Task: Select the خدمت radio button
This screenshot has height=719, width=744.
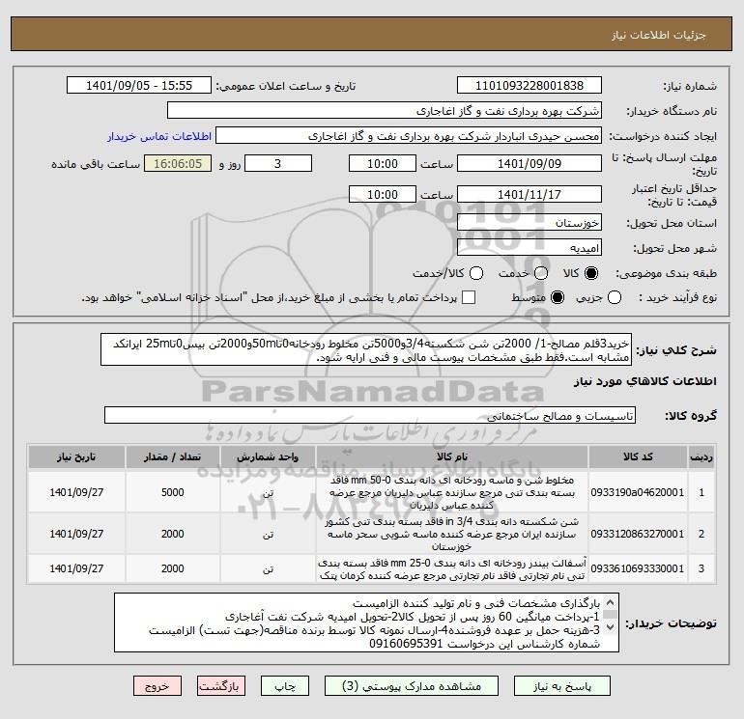Action: tap(541, 273)
